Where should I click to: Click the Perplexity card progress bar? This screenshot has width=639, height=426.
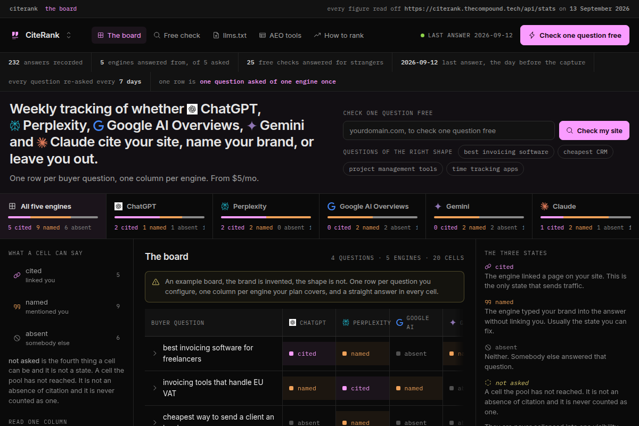tap(266, 217)
